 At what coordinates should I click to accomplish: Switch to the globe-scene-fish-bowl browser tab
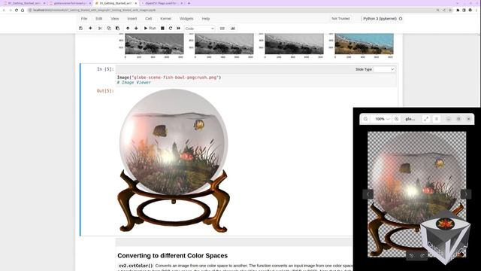point(70,3)
